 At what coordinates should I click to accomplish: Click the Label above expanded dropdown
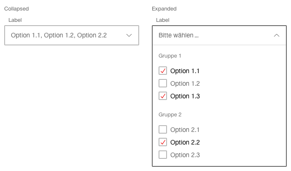[162, 20]
